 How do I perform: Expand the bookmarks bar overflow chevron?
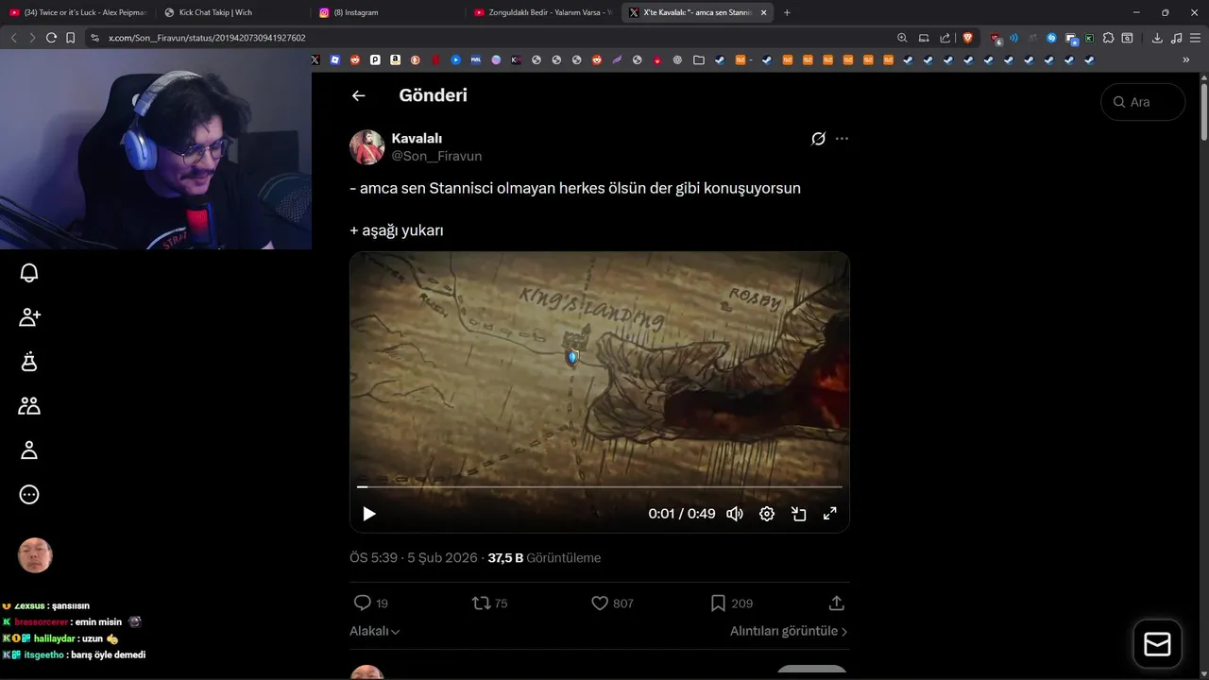(1186, 59)
